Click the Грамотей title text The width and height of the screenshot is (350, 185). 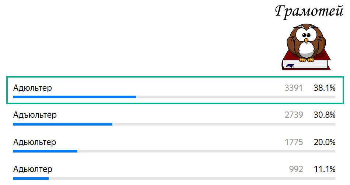(x=309, y=11)
